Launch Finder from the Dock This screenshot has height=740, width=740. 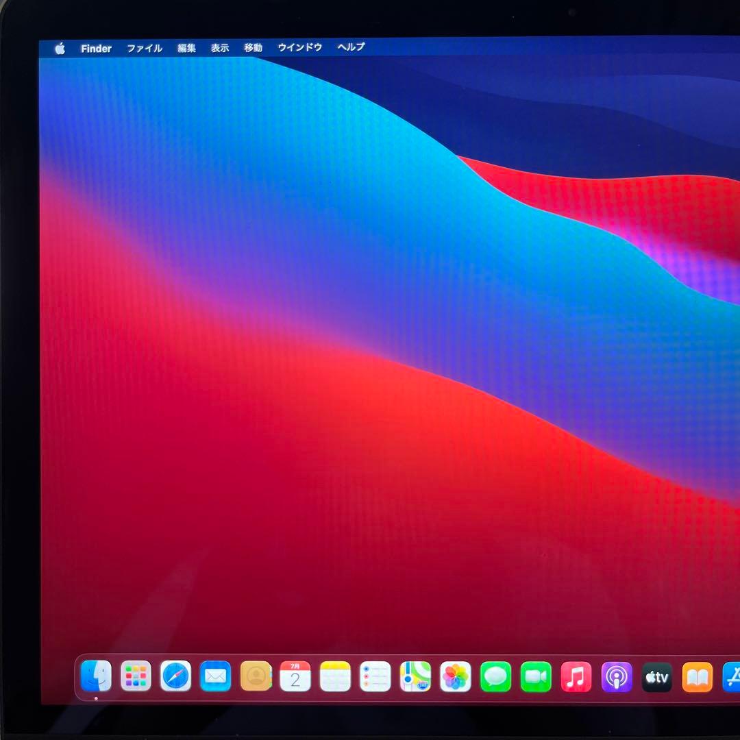97,676
